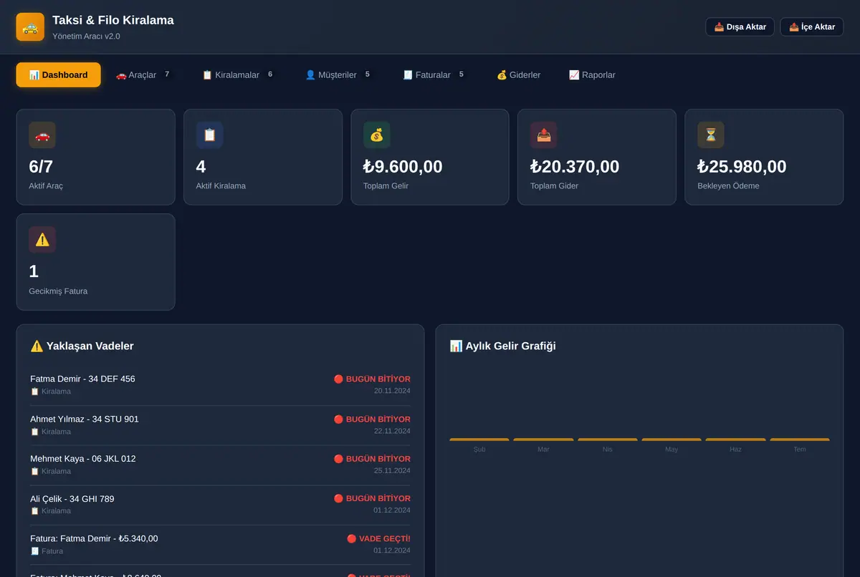860x577 pixels.
Task: Click the warning icon on Gecikmiş Fatura card
Action: click(x=42, y=240)
